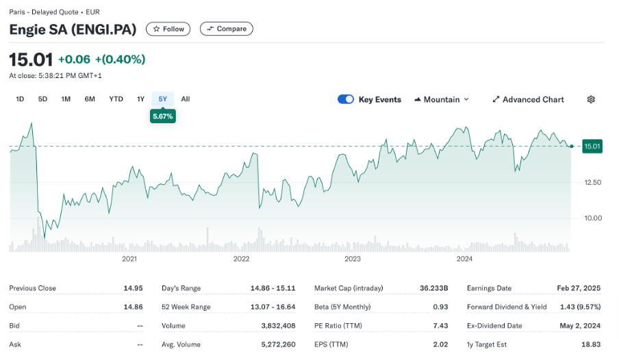Select the YTD time range
Screen dimensions: 619x356
click(x=116, y=99)
